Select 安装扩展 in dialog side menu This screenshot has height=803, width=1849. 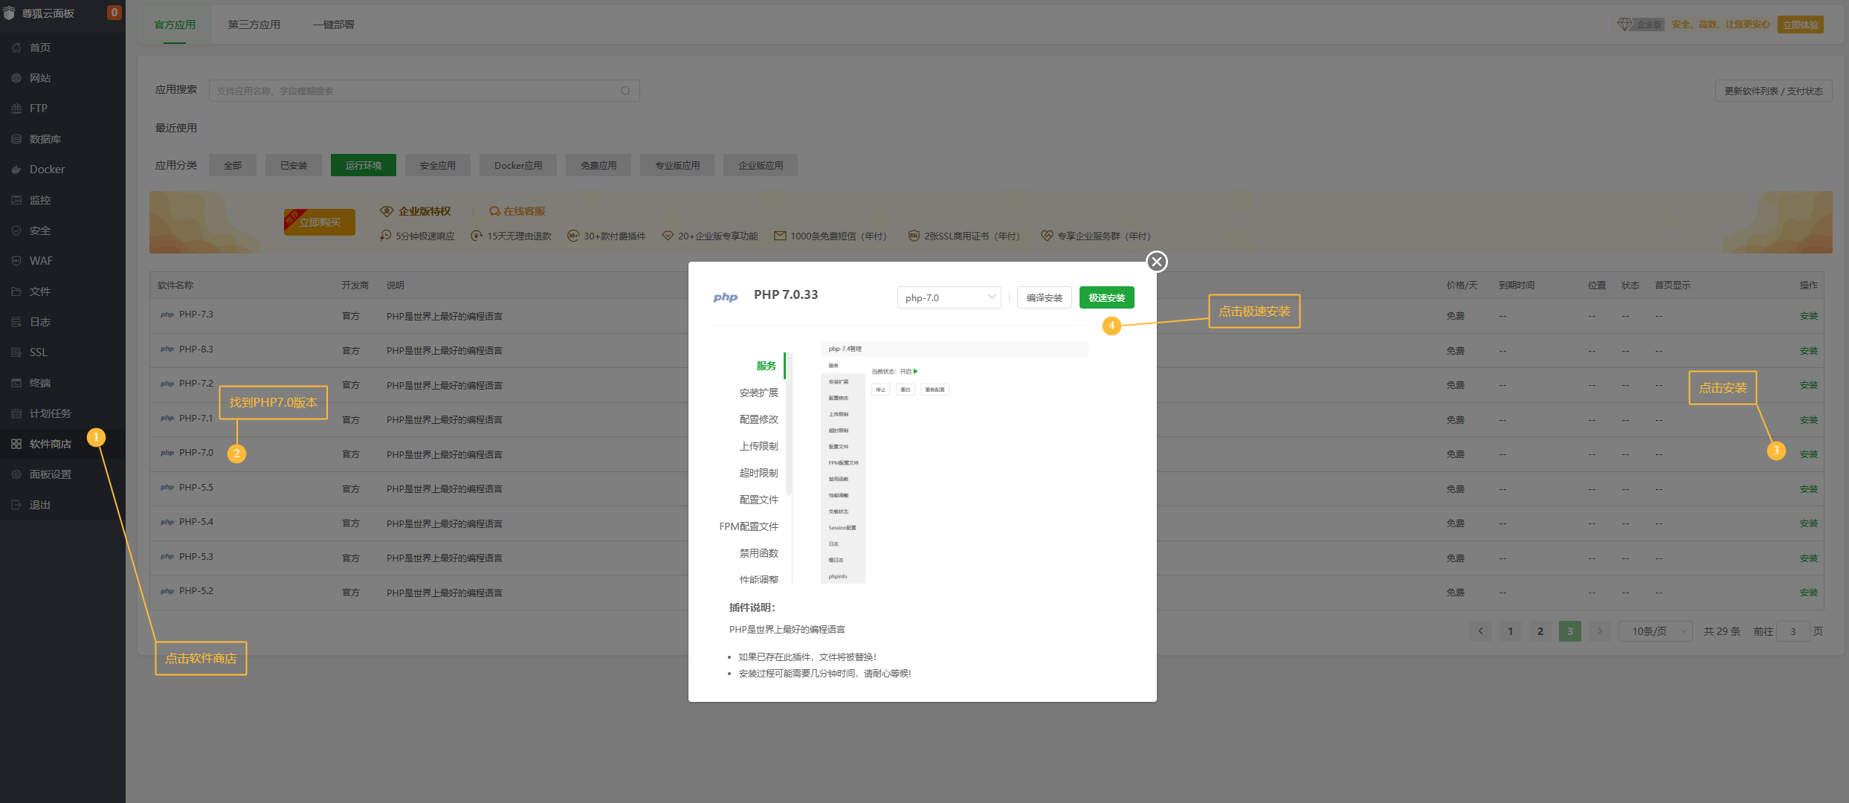pos(758,393)
